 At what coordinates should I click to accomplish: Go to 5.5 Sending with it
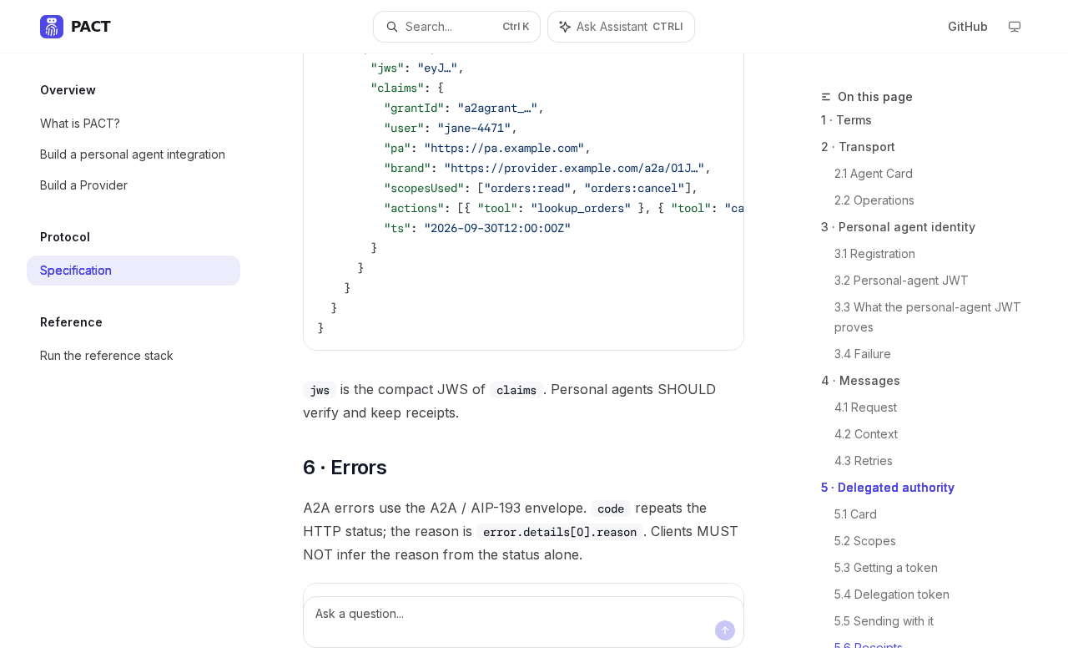884,621
